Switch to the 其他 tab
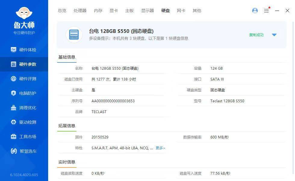 197,11
